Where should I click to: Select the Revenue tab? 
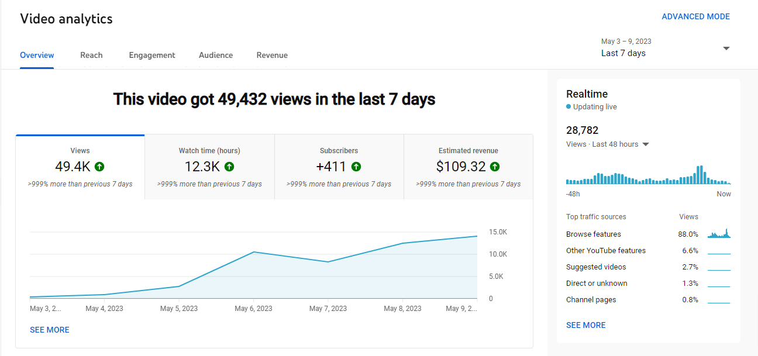pos(272,55)
